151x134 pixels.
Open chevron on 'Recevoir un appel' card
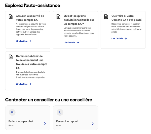[x=93, y=123]
